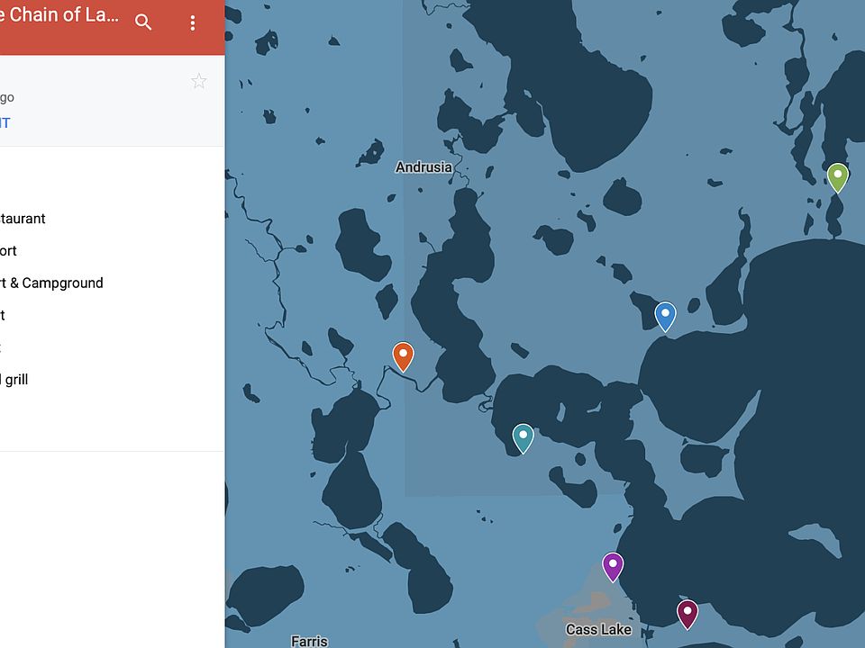Image resolution: width=865 pixels, height=648 pixels.
Task: Select the orange map pin
Action: pos(403,355)
